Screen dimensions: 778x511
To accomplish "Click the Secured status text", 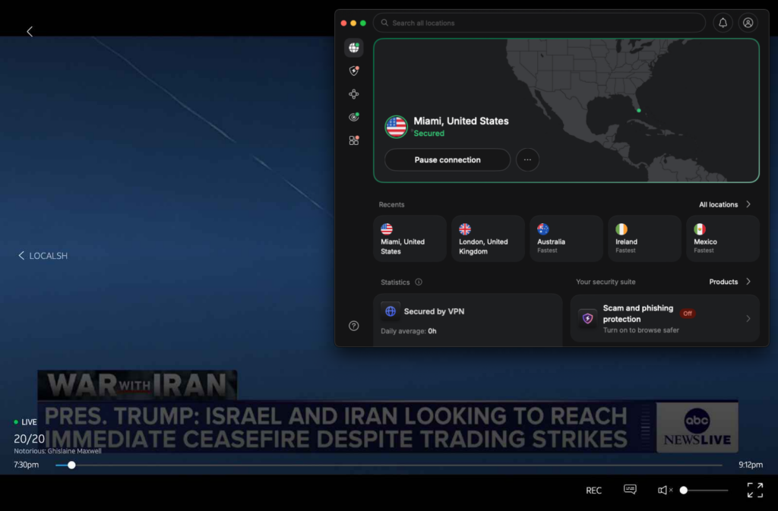I will (x=429, y=134).
